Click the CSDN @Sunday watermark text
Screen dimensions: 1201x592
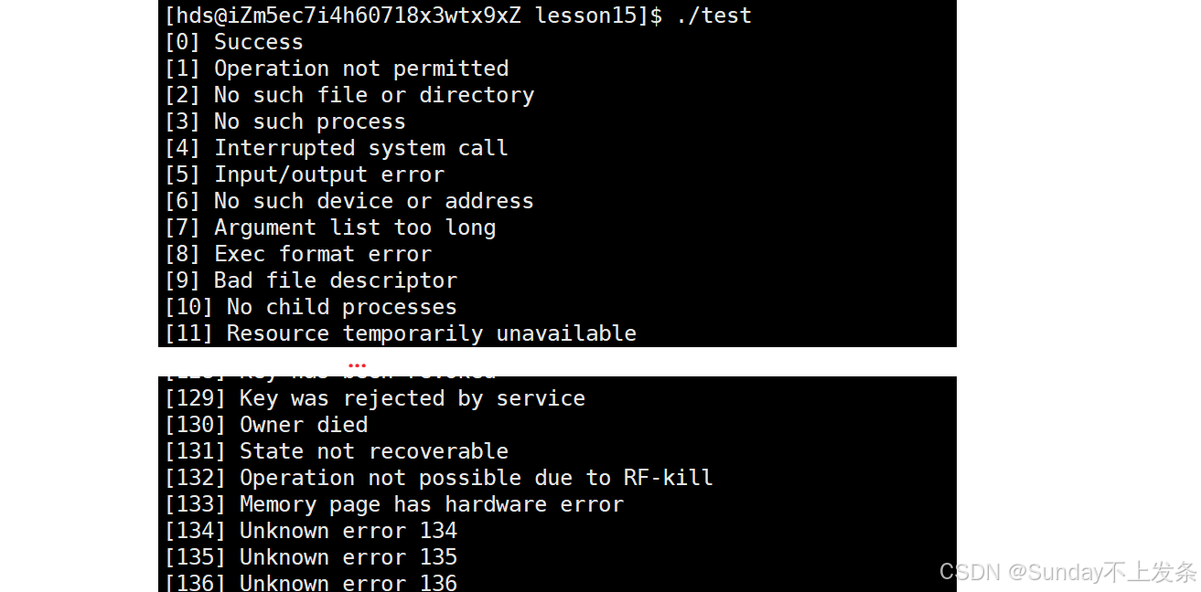[1067, 573]
